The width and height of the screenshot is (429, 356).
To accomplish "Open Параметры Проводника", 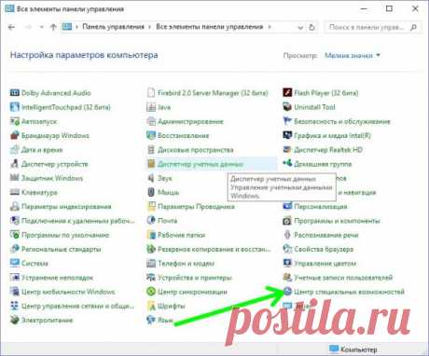I will [196, 207].
